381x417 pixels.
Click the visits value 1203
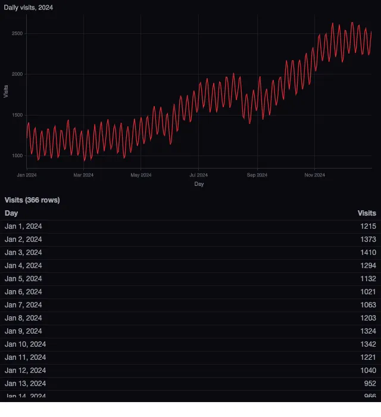368,318
